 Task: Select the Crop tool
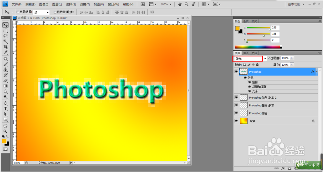[x=5, y=47]
